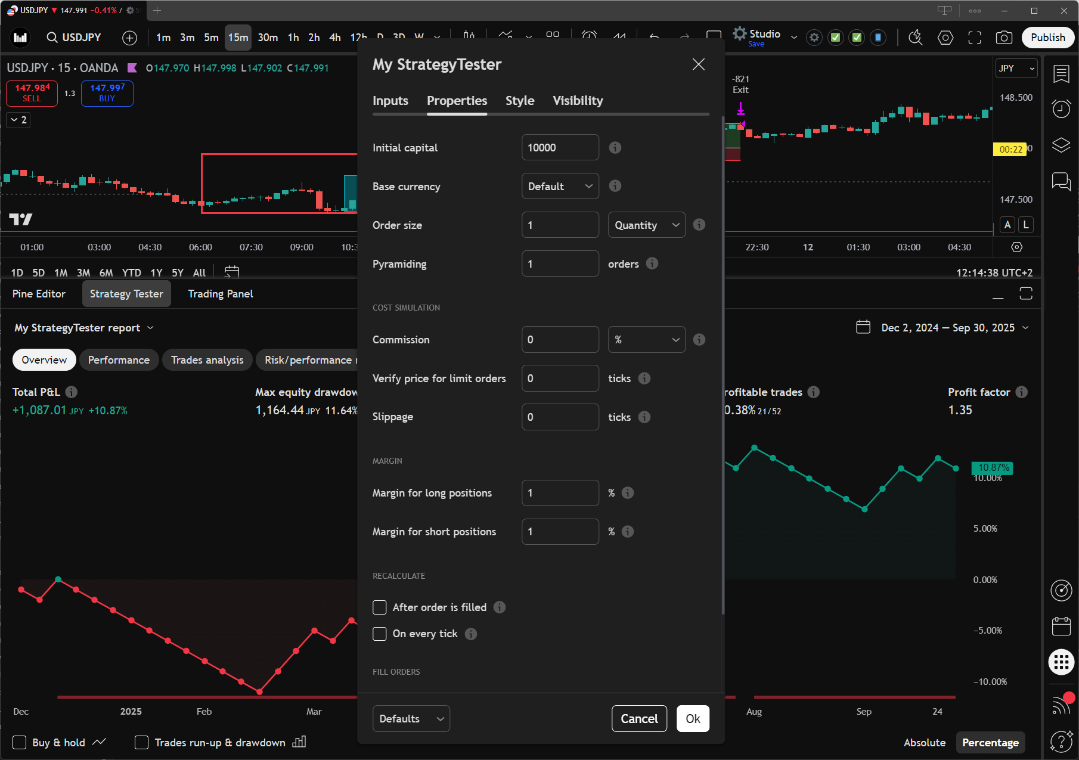1079x760 pixels.
Task: Toggle Buy & hold checkbox
Action: (20, 742)
